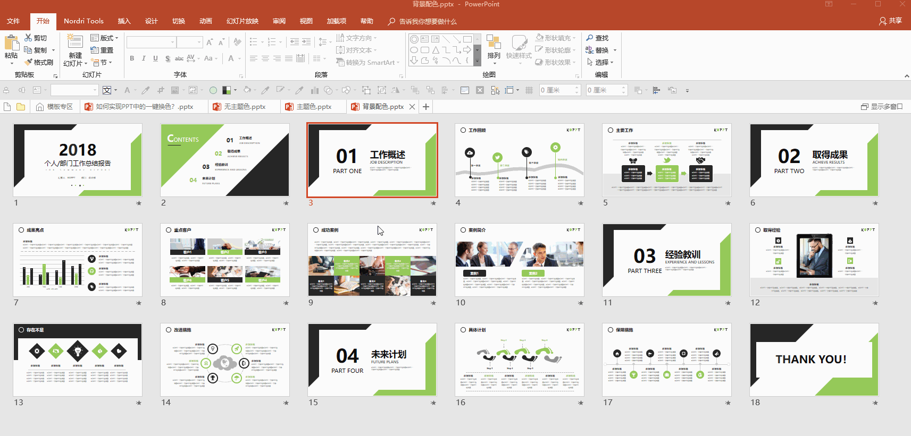Click the new blank file icon
This screenshot has height=436, width=911.
7,107
